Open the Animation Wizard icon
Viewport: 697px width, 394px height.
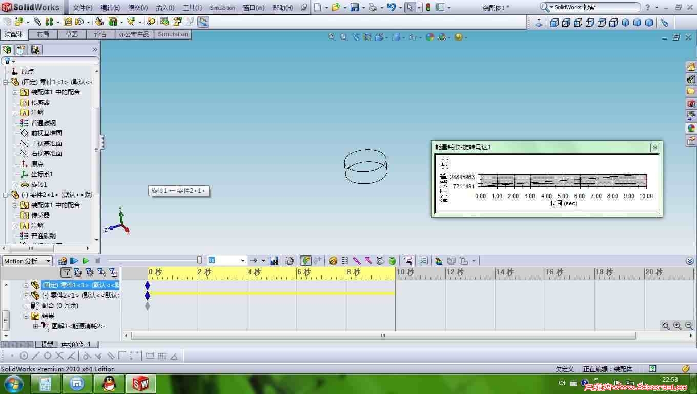pyautogui.click(x=290, y=261)
